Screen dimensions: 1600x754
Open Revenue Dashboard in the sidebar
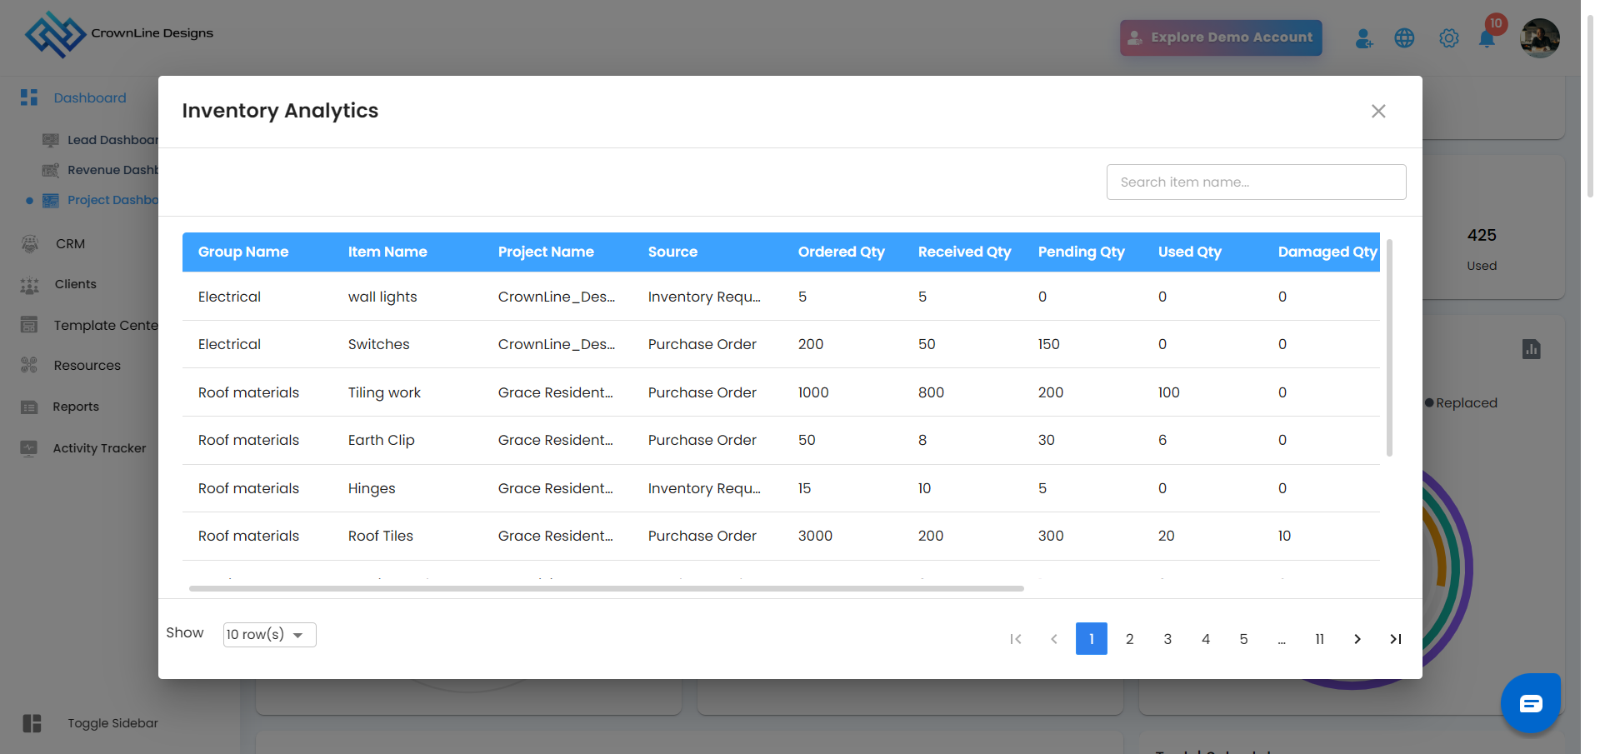[x=112, y=170]
